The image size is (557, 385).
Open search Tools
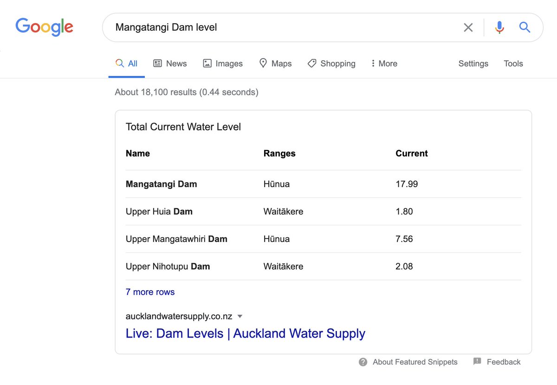click(x=513, y=64)
